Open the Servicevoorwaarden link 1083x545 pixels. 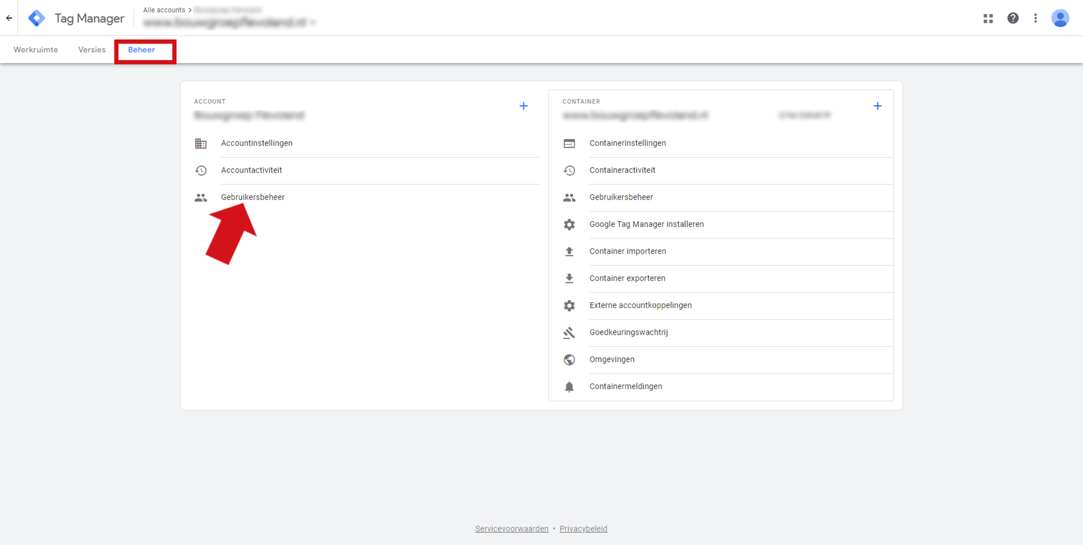512,529
